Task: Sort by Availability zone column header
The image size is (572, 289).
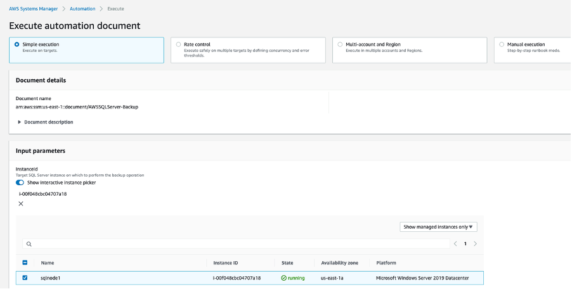Action: (x=340, y=263)
